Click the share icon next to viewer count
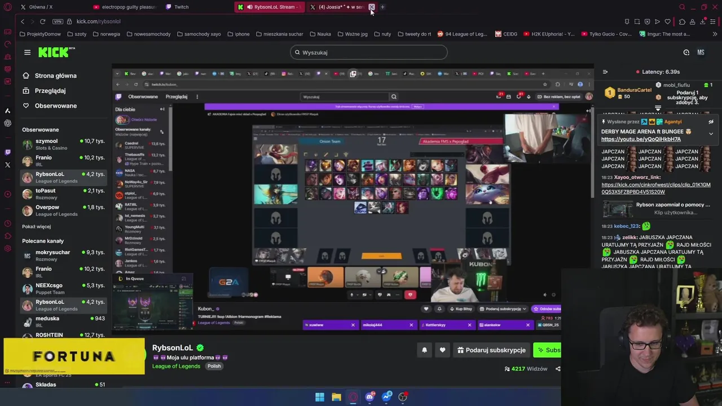Image resolution: width=722 pixels, height=406 pixels. [x=558, y=369]
